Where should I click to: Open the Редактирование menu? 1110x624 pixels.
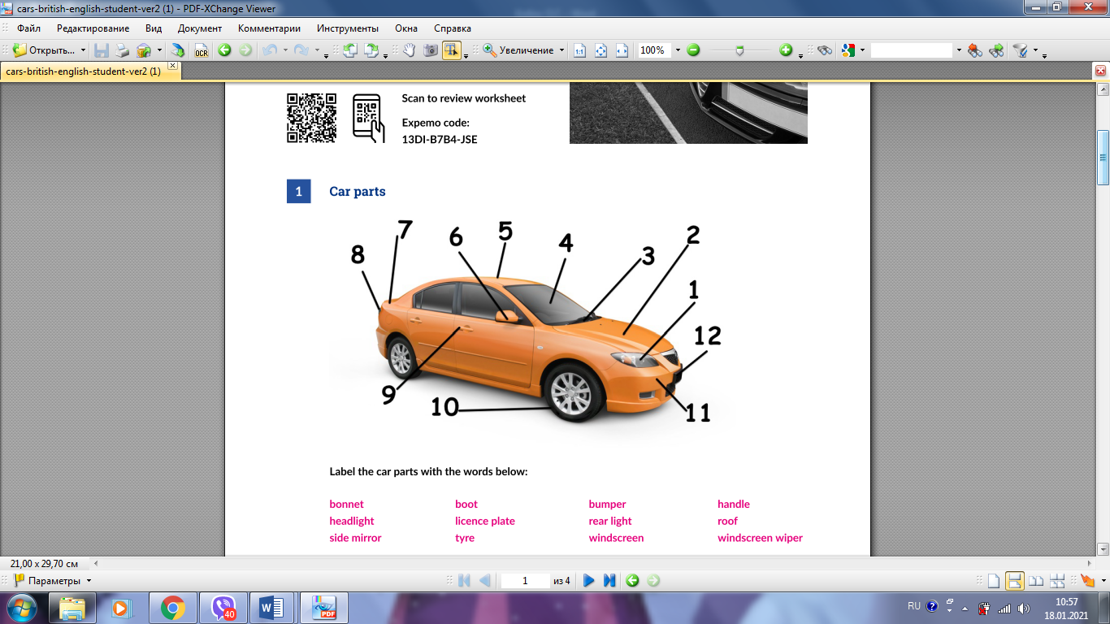pos(93,28)
